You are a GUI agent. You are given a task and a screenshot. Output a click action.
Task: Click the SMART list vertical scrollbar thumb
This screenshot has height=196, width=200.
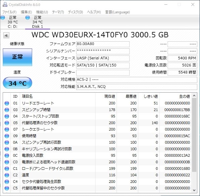tap(194, 135)
